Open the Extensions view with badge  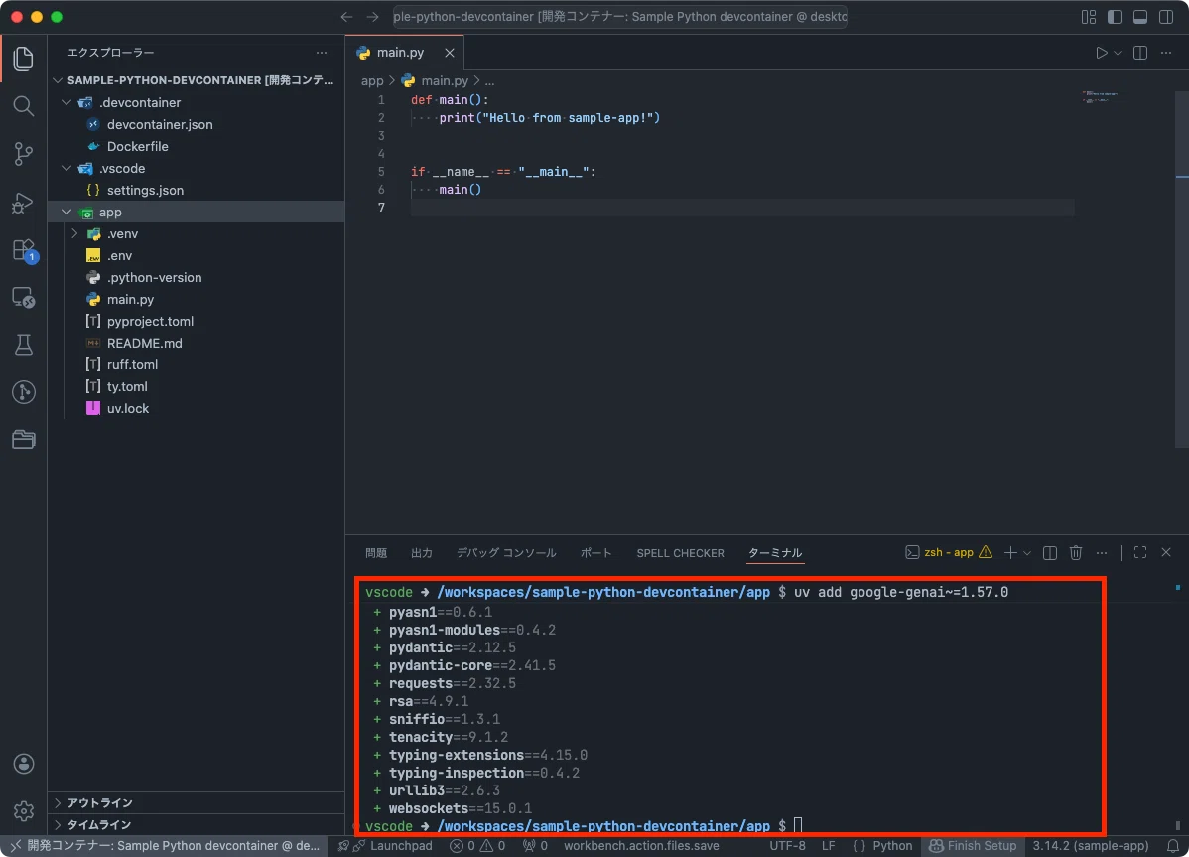point(24,250)
